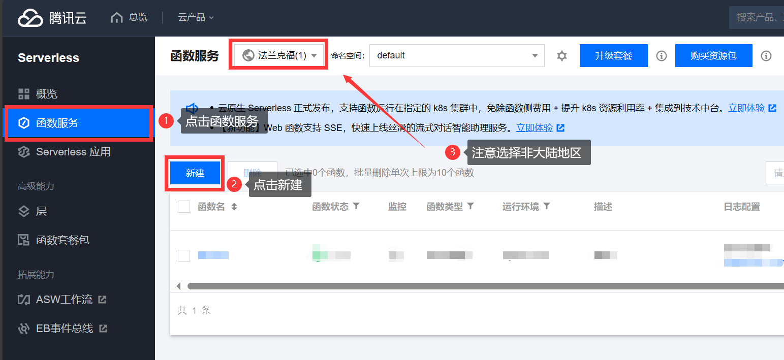
Task: Click the 共 1 条 total count text
Action: 194,310
